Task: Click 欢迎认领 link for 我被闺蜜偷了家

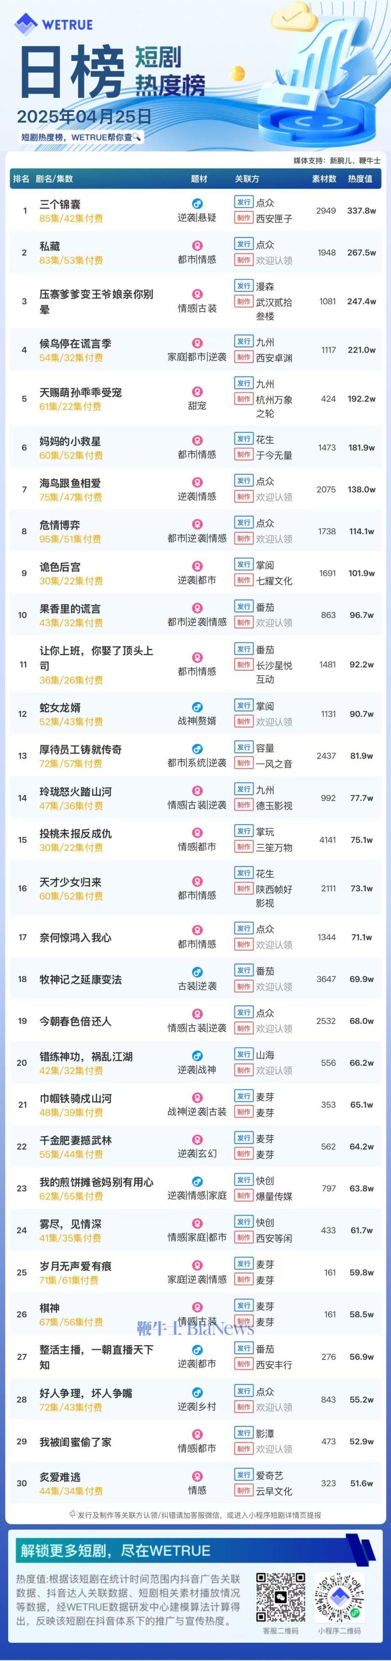Action: [274, 1450]
